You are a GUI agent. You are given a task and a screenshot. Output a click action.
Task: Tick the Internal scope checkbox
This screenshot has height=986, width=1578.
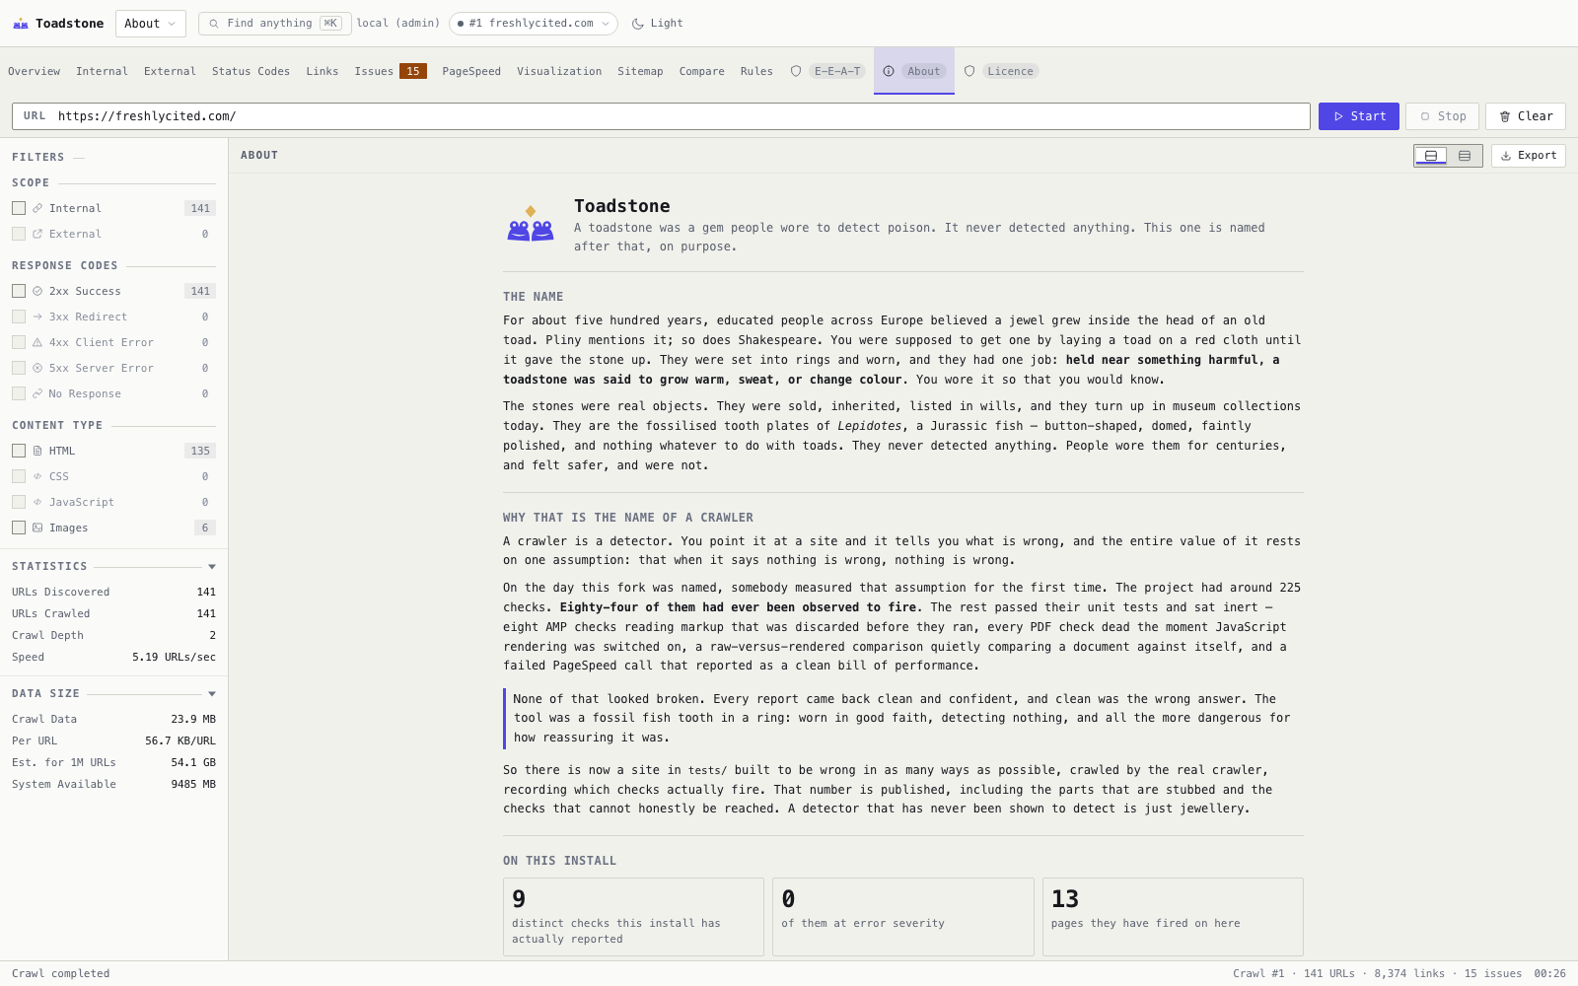click(19, 208)
